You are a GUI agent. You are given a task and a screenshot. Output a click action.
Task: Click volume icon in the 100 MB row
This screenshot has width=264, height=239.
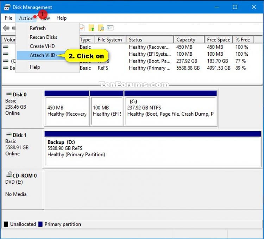click(6, 54)
